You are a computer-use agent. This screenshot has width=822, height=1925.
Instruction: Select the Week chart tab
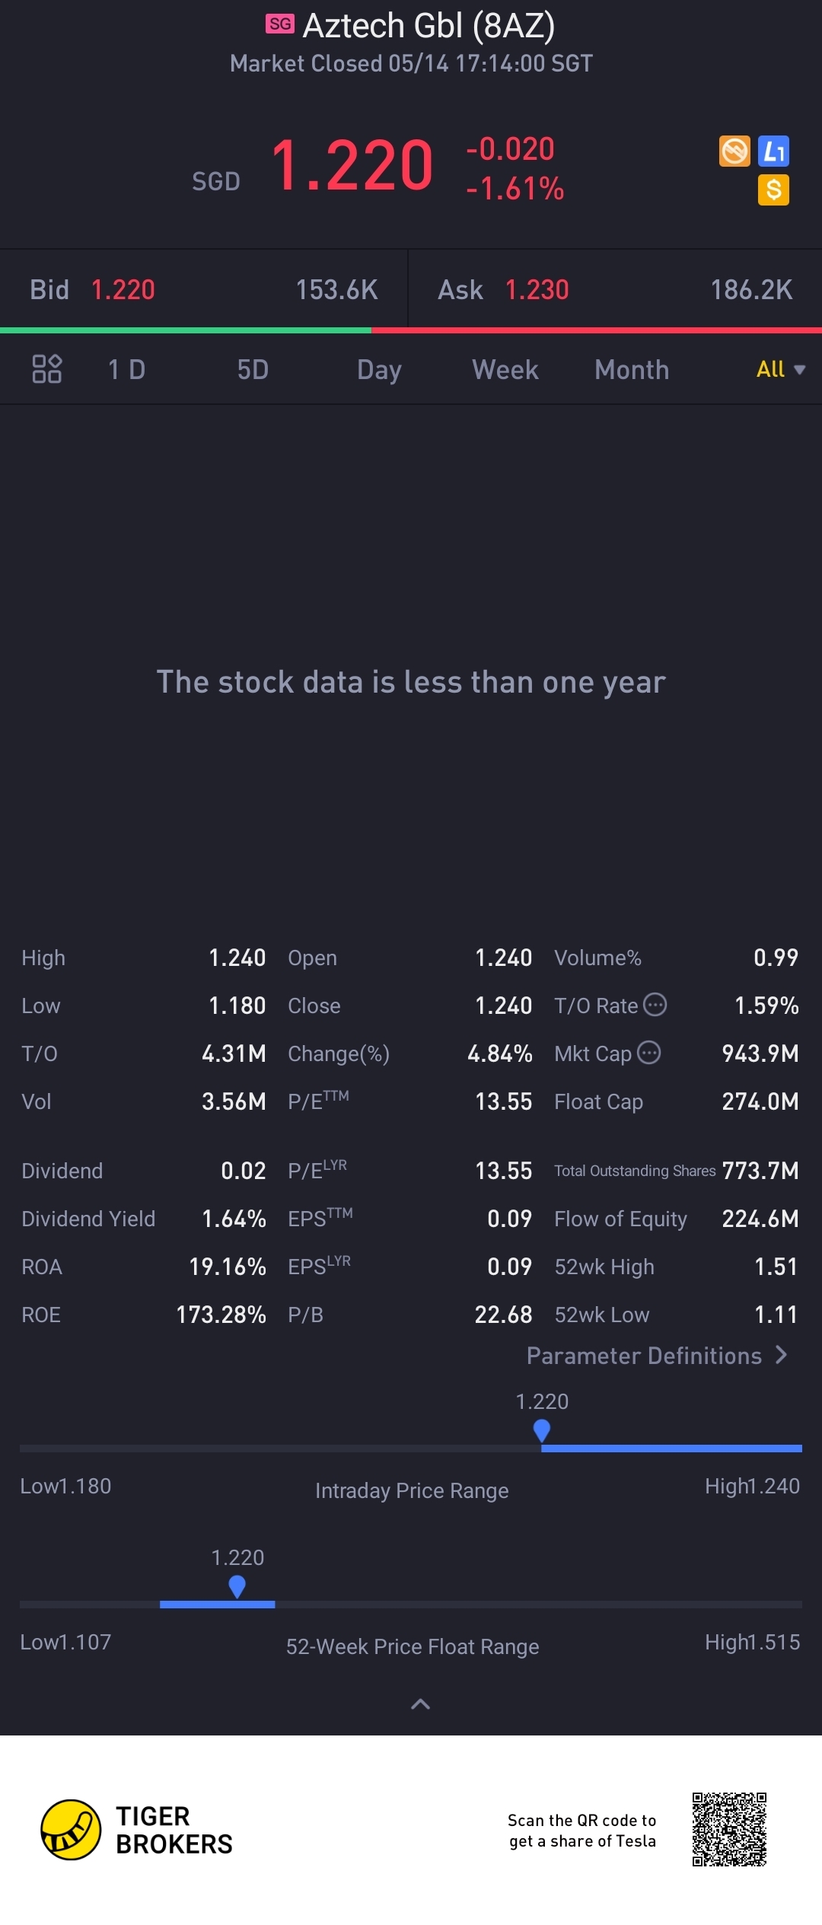(x=505, y=370)
